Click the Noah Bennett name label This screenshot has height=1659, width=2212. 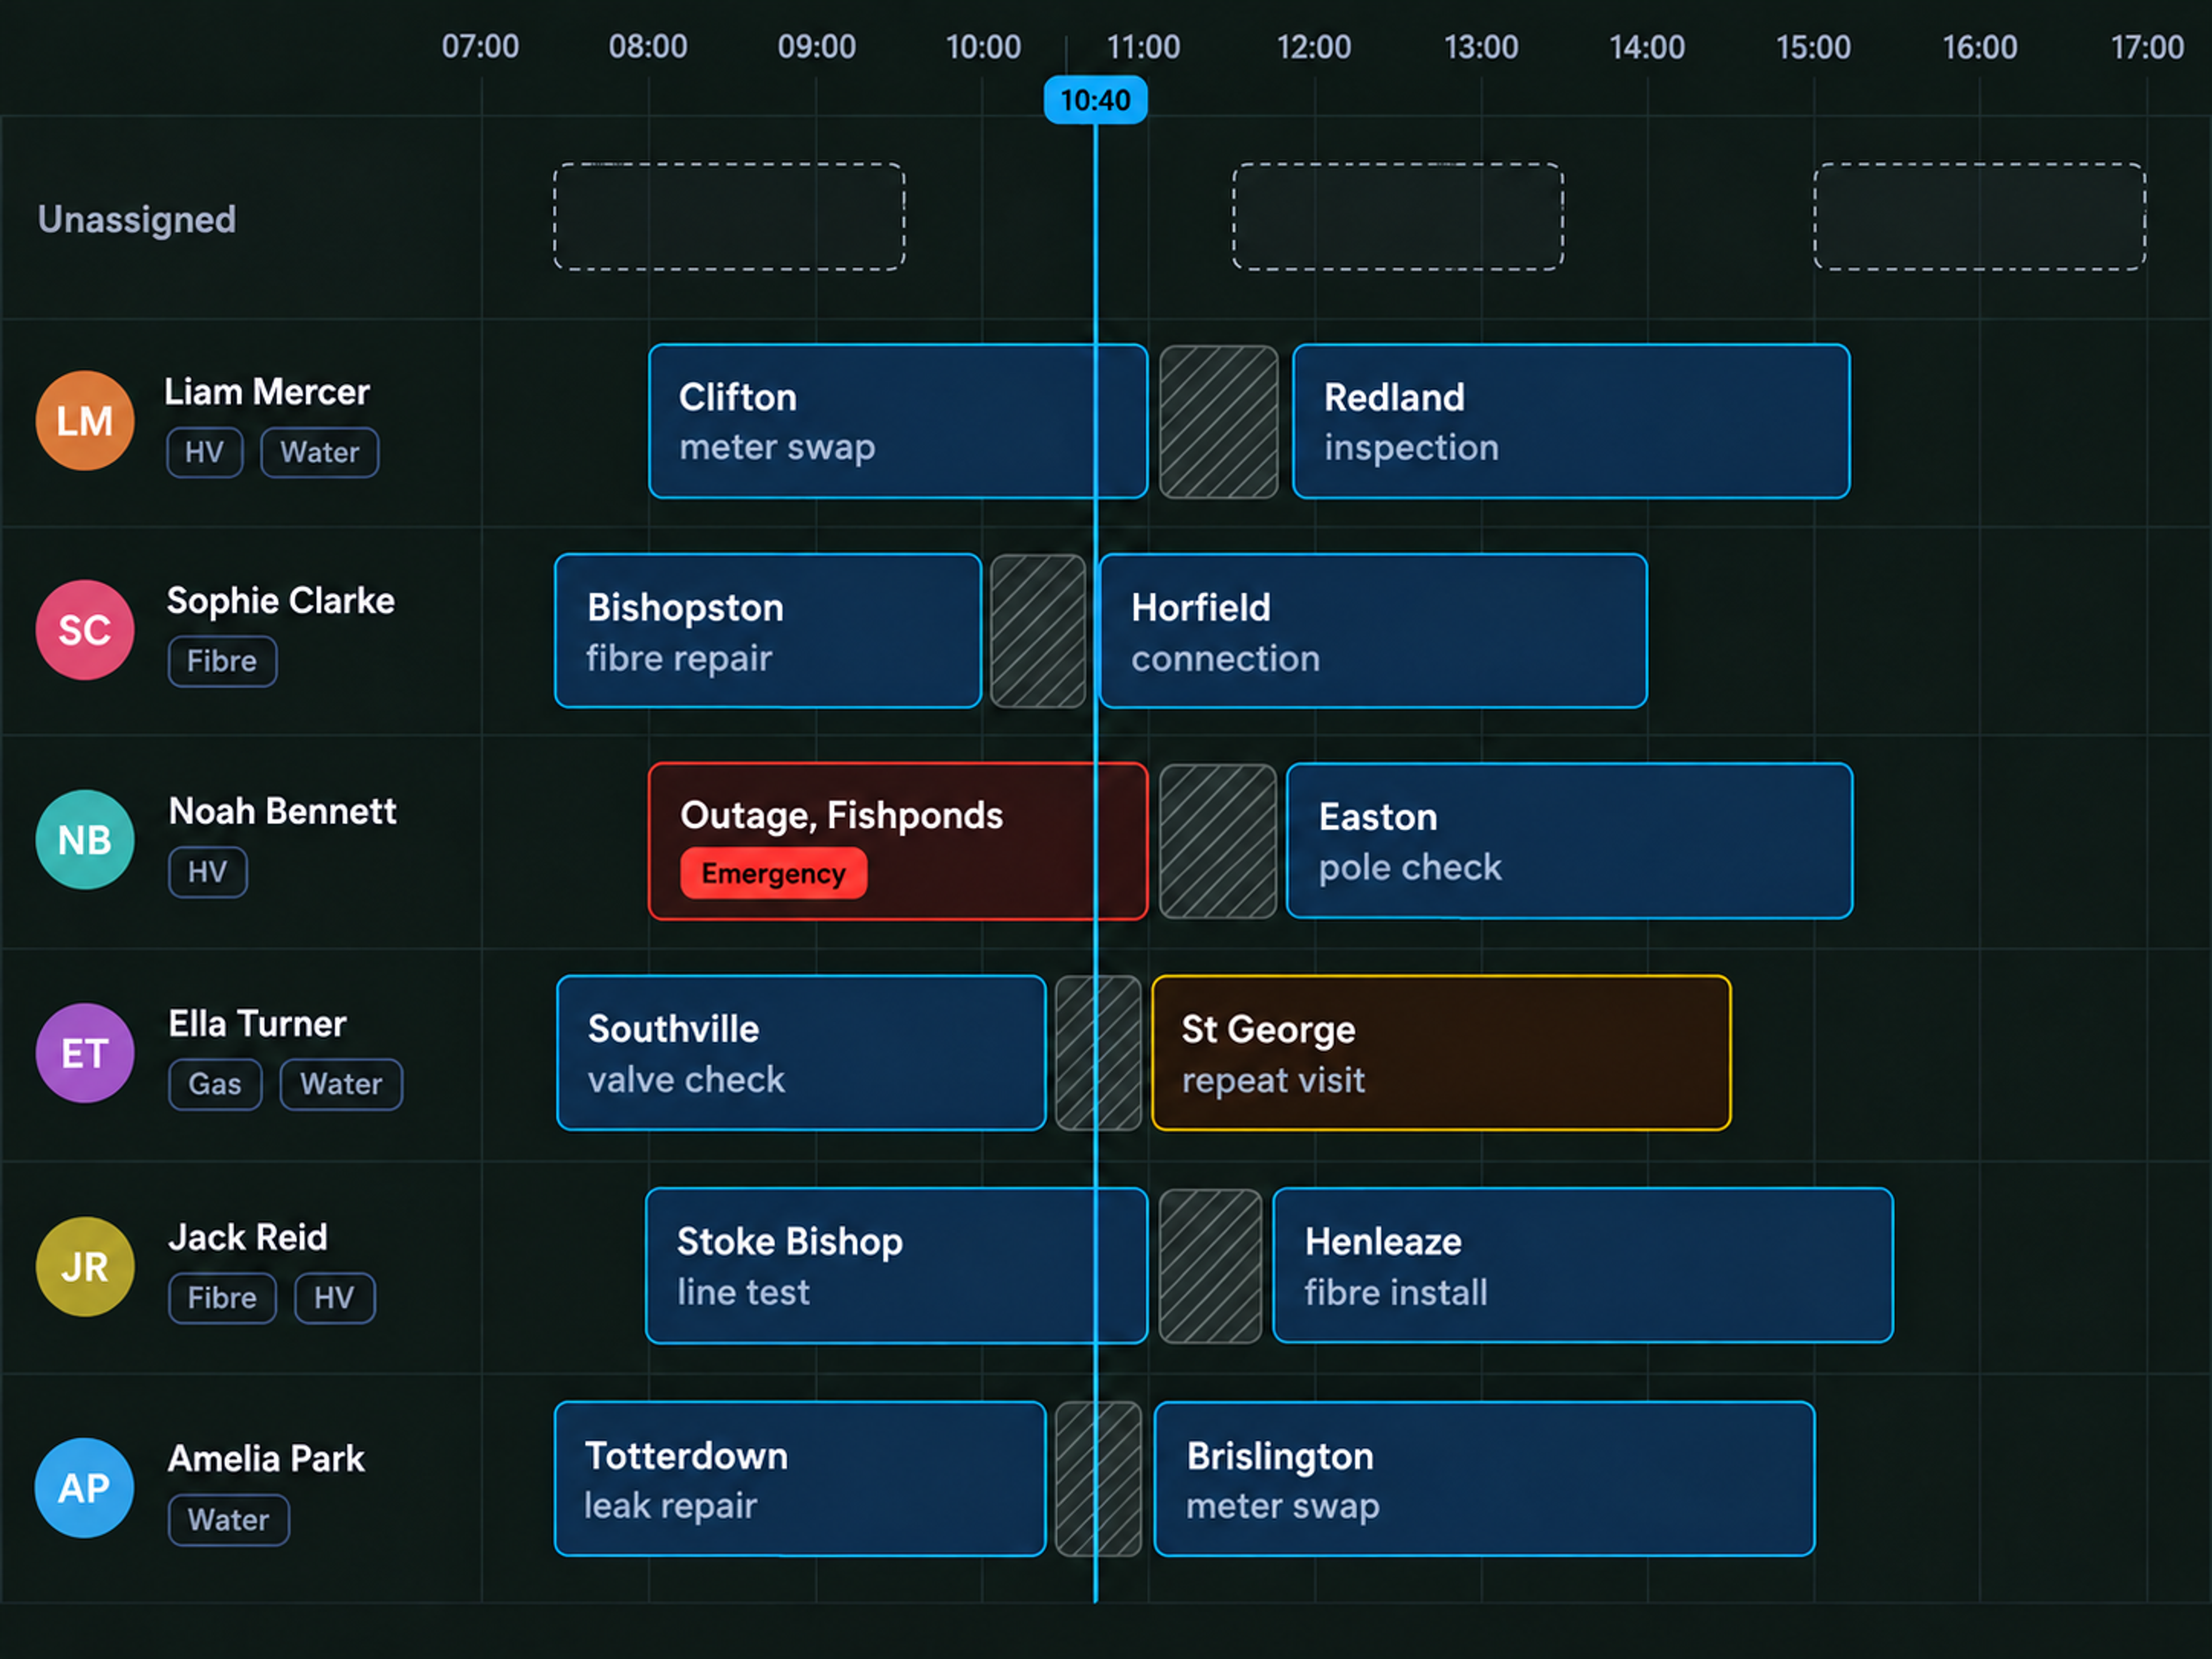pyautogui.click(x=282, y=811)
